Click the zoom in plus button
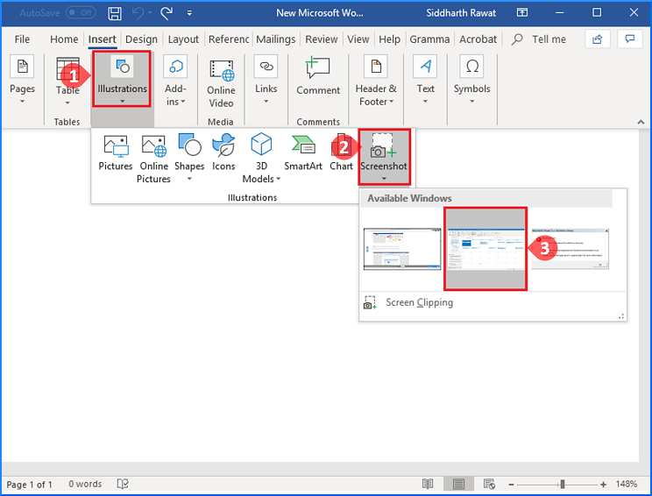 (603, 485)
